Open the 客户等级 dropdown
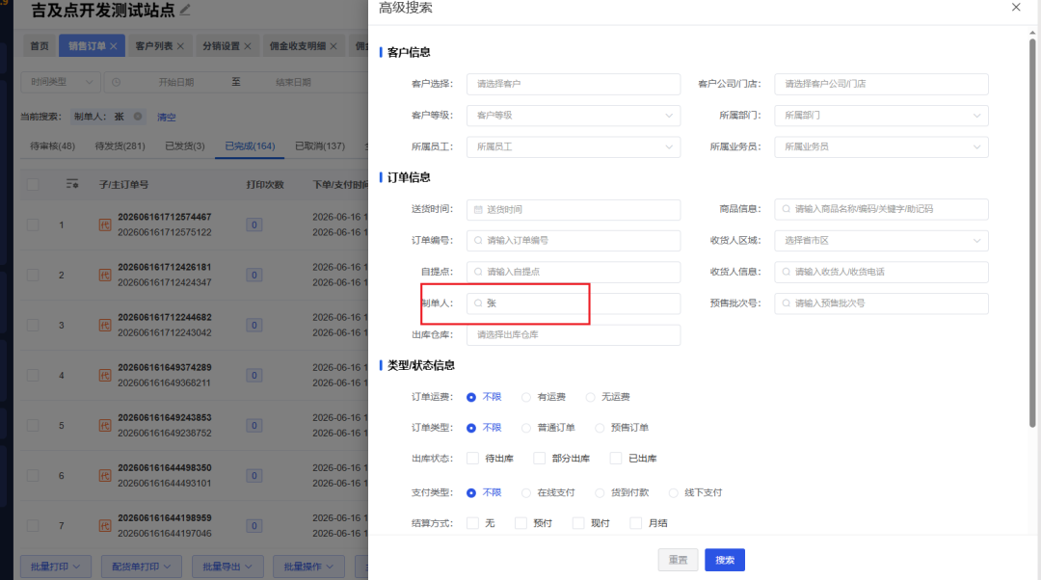 573,116
